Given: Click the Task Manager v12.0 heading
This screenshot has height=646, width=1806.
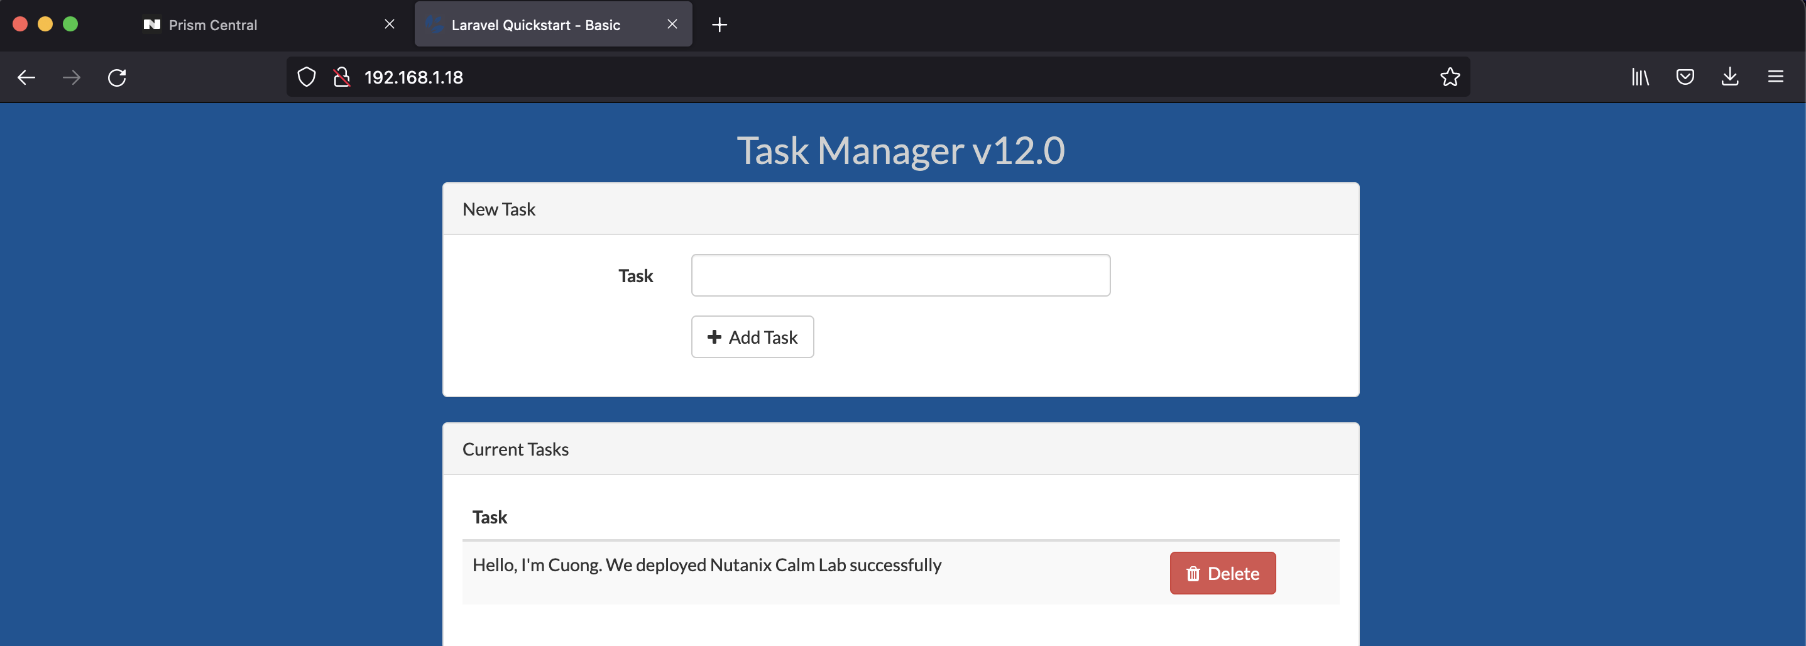Looking at the screenshot, I should (900, 150).
